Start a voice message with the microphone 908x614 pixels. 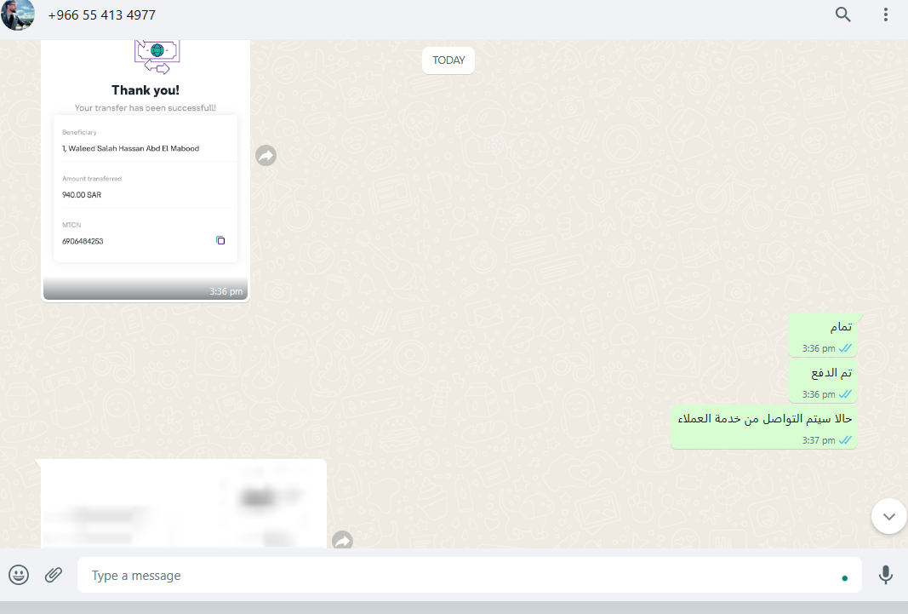tap(885, 575)
